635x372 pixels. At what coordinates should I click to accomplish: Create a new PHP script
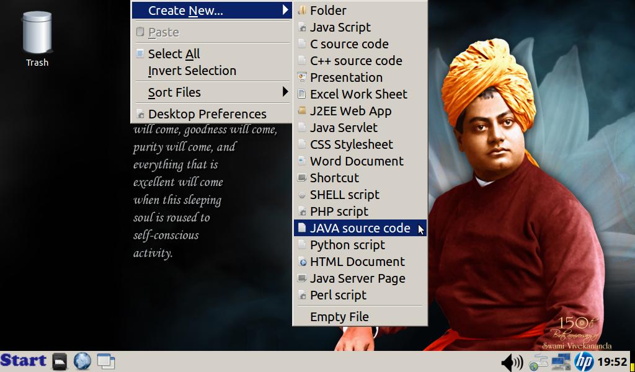click(x=360, y=211)
